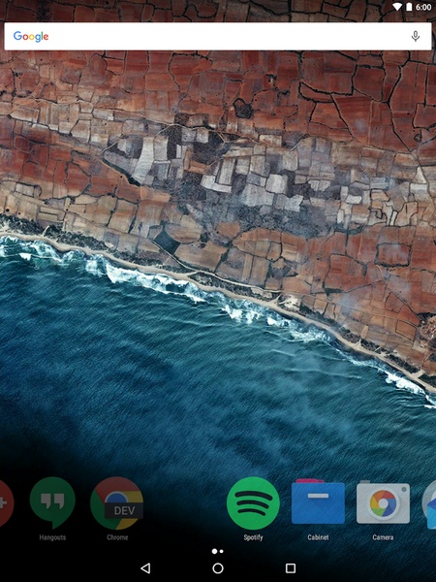Image resolution: width=436 pixels, height=582 pixels.
Task: Tap the microphone voice search icon
Action: pyautogui.click(x=416, y=36)
